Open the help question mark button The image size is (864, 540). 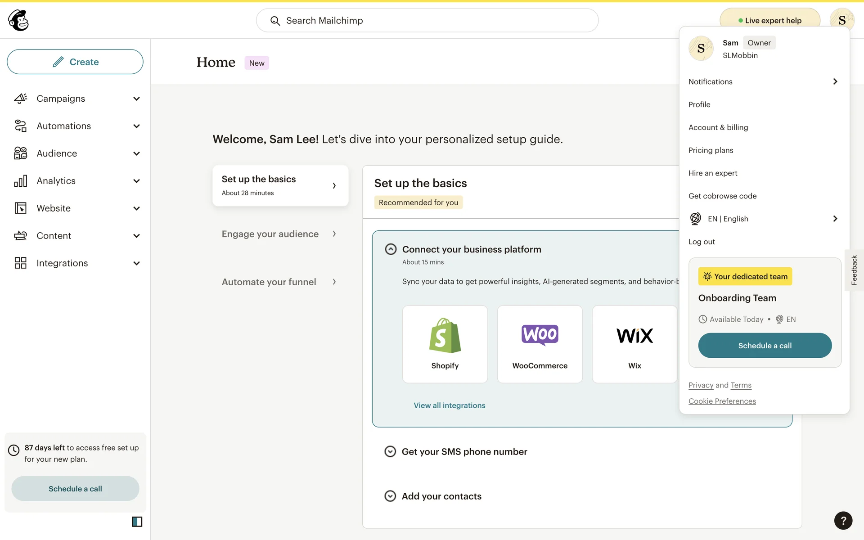[x=843, y=521]
